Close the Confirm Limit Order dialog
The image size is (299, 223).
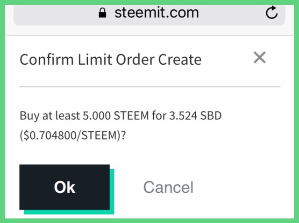(x=260, y=57)
